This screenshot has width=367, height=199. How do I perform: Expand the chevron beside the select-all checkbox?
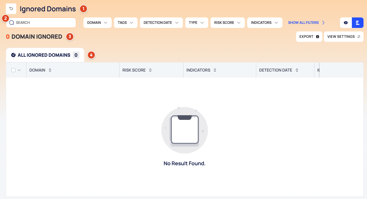19,70
